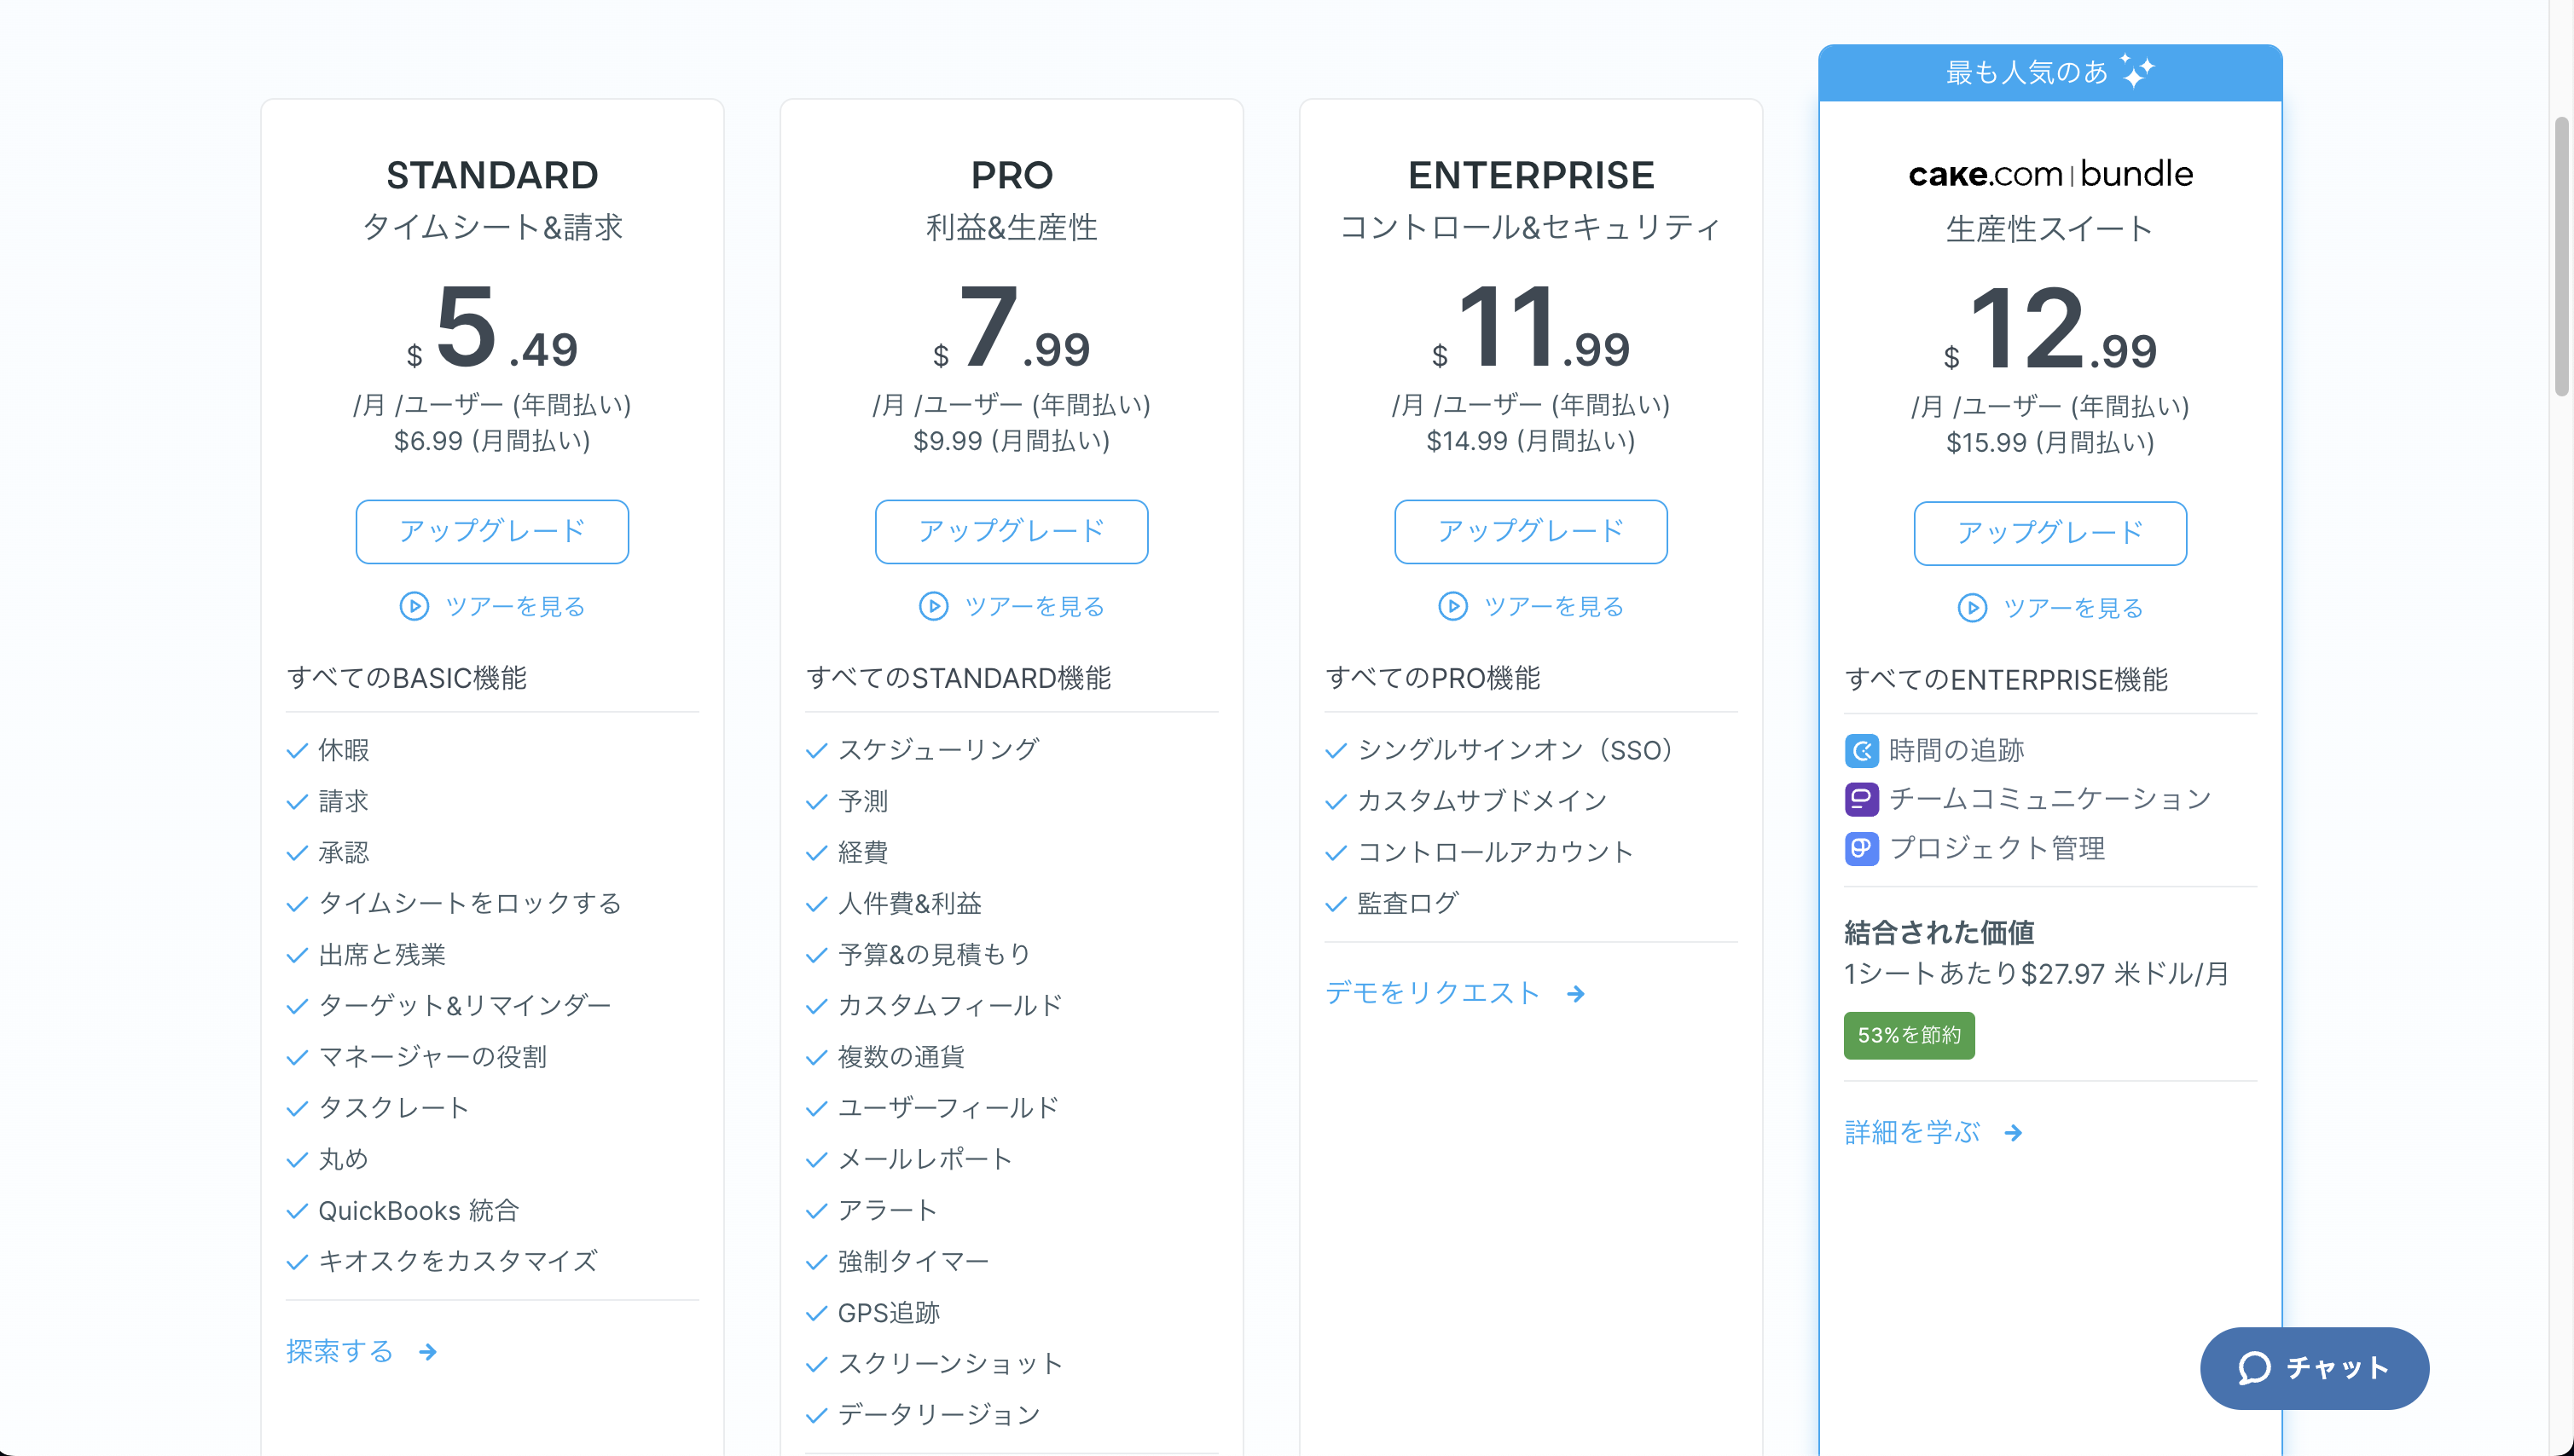Click the Clockify 時間の追跡 app icon
Image resolution: width=2574 pixels, height=1456 pixels.
coord(1863,751)
